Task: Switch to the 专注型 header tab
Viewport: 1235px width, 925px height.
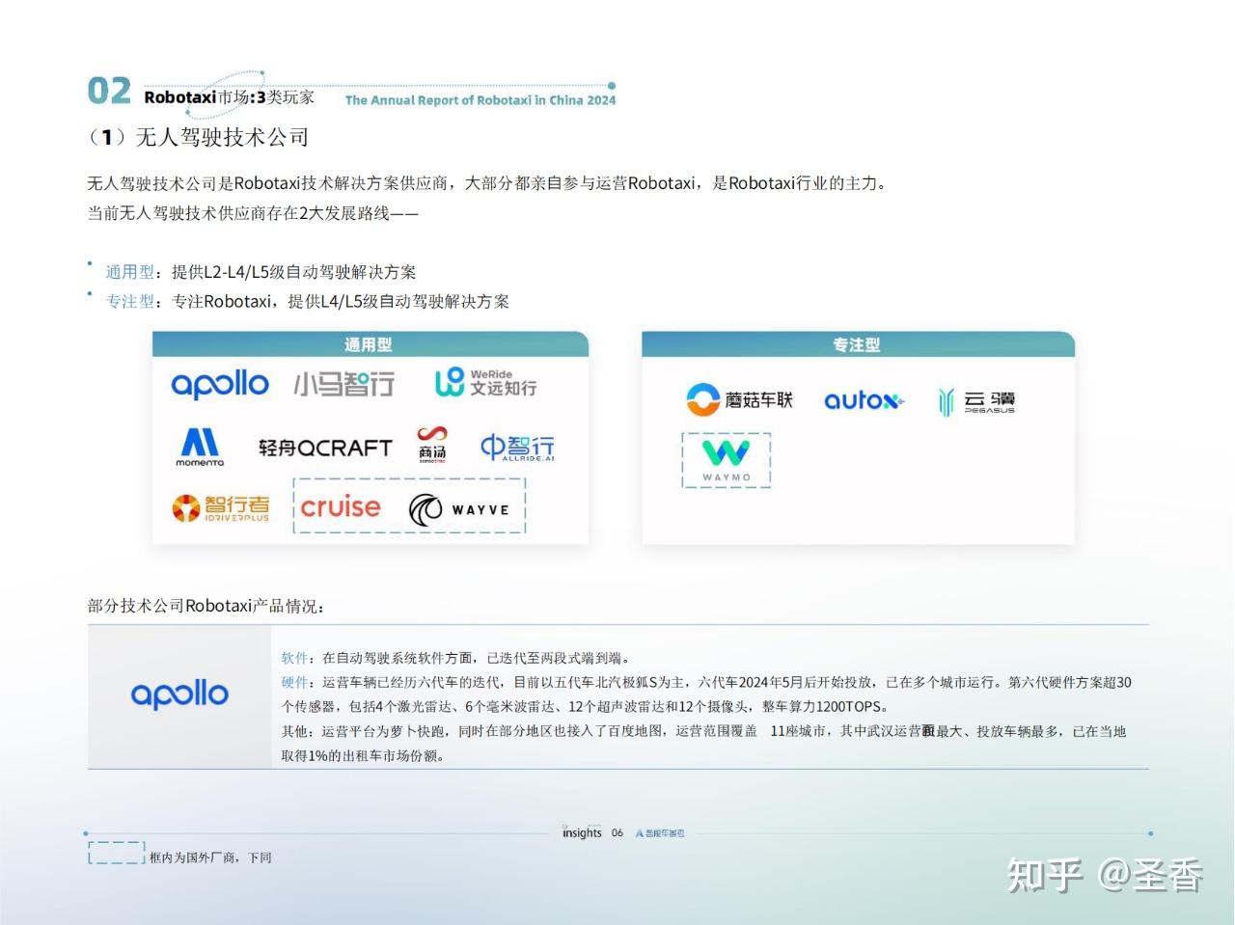Action: [x=858, y=344]
